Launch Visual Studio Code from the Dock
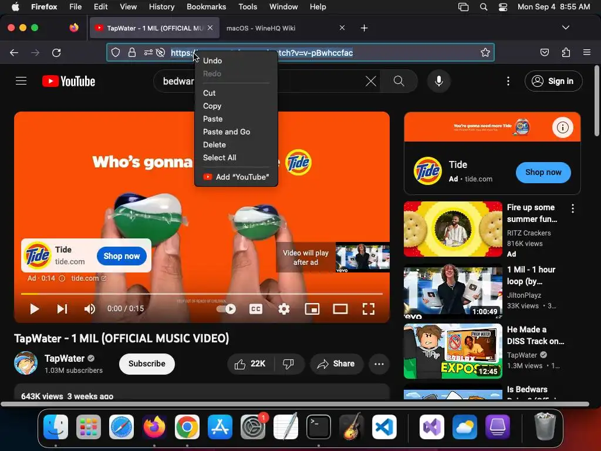601x451 pixels. tap(384, 426)
